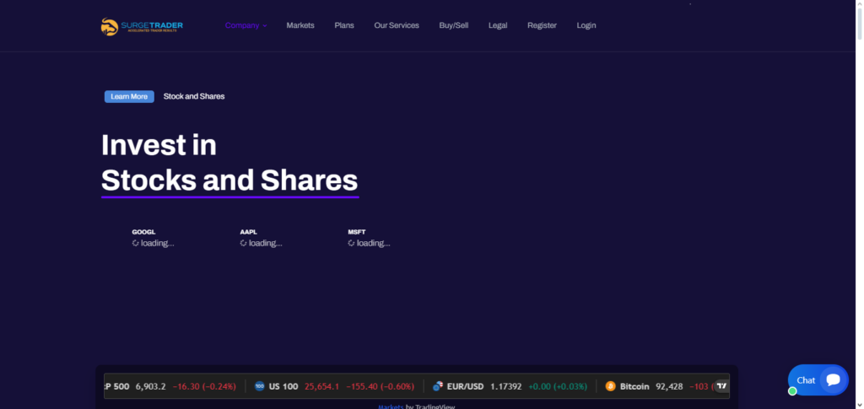Go to the Plans page
The image size is (864, 409).
(x=344, y=25)
